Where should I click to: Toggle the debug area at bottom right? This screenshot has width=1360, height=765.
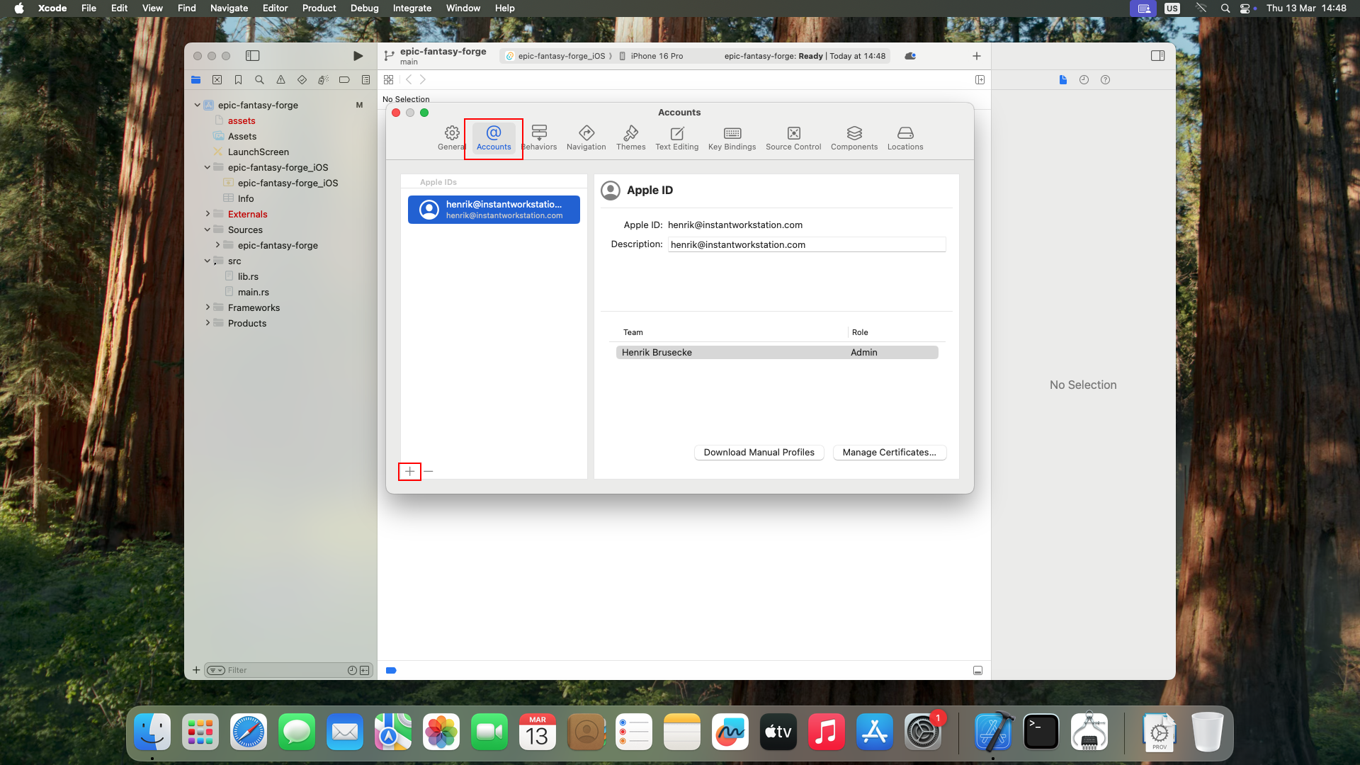977,670
